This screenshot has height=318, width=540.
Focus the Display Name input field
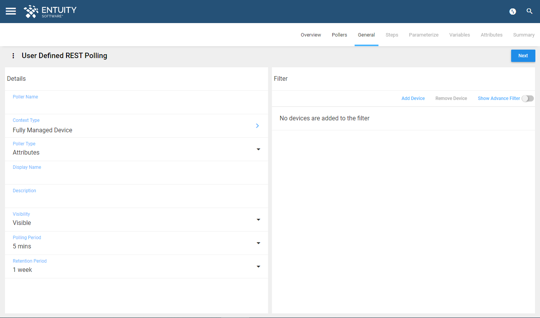[x=137, y=173]
